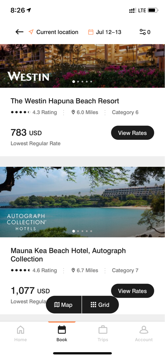Tap the Westin photo carousel dots
This screenshot has width=165, height=358.
tap(82, 82)
